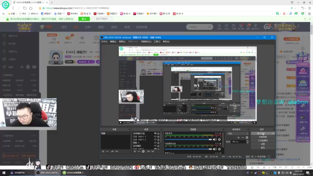
Task: Move the OBS scene up
Action: pyautogui.click(x=112, y=151)
